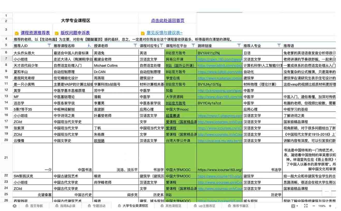Follow the 点击此处返回首页 link
341x211 pixels.
(168, 21)
